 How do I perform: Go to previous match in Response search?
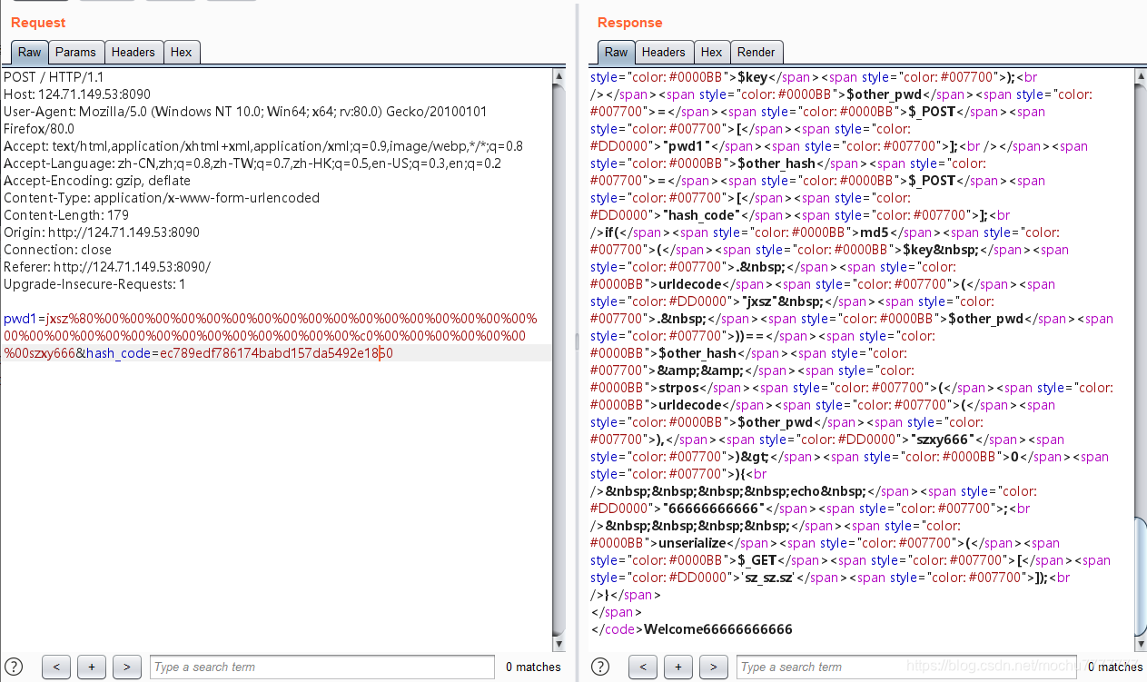643,667
